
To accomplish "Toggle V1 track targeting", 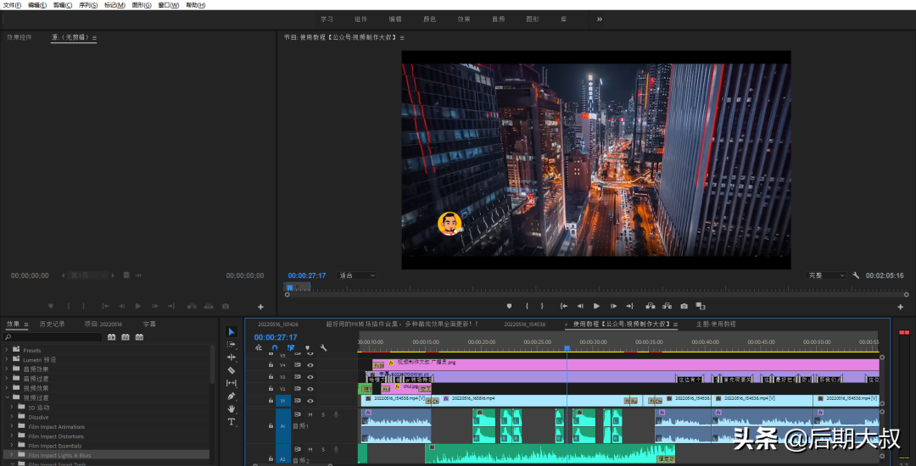I will coord(282,401).
